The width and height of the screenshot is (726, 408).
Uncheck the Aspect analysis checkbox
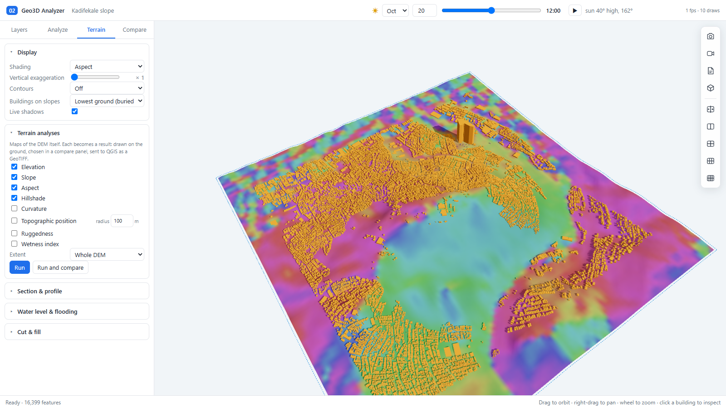coord(15,188)
